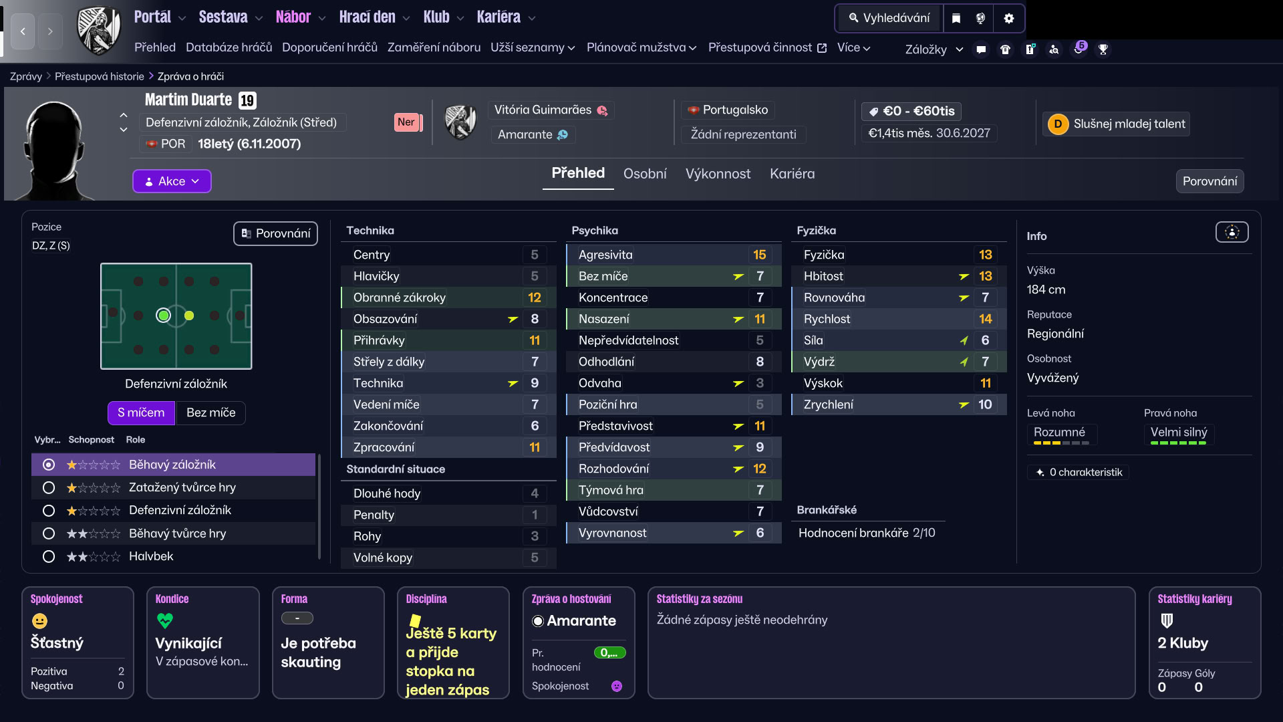Switch to the Výkonnost tab

(x=718, y=174)
